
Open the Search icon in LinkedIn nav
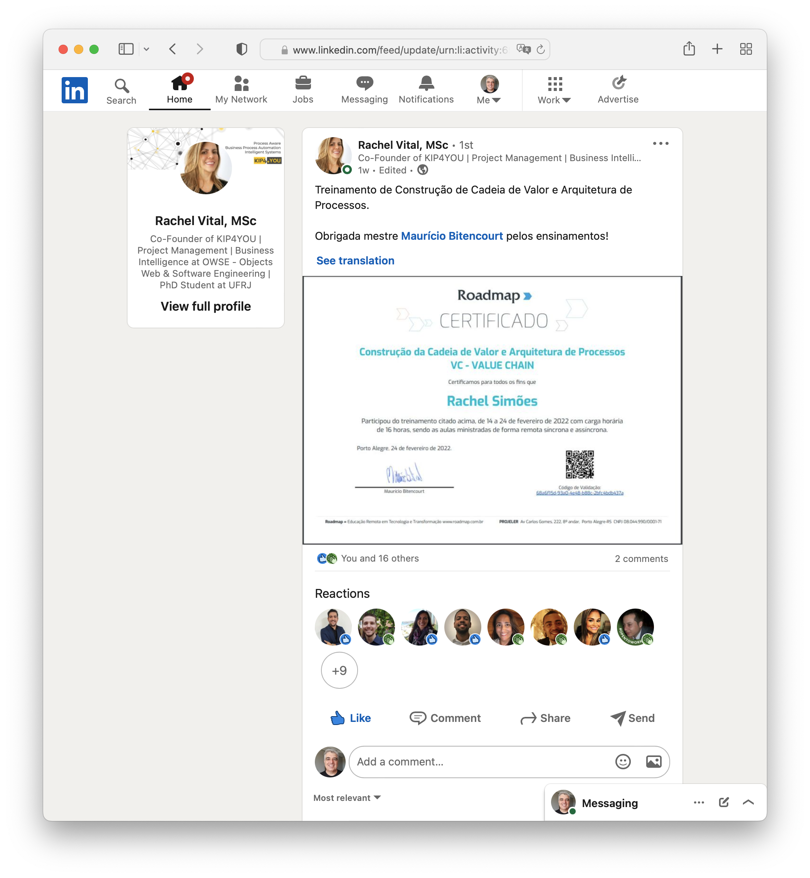click(x=121, y=91)
